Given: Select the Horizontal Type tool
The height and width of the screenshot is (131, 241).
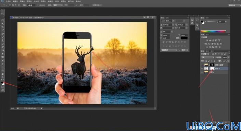Looking at the screenshot, I should click(x=3, y=64).
